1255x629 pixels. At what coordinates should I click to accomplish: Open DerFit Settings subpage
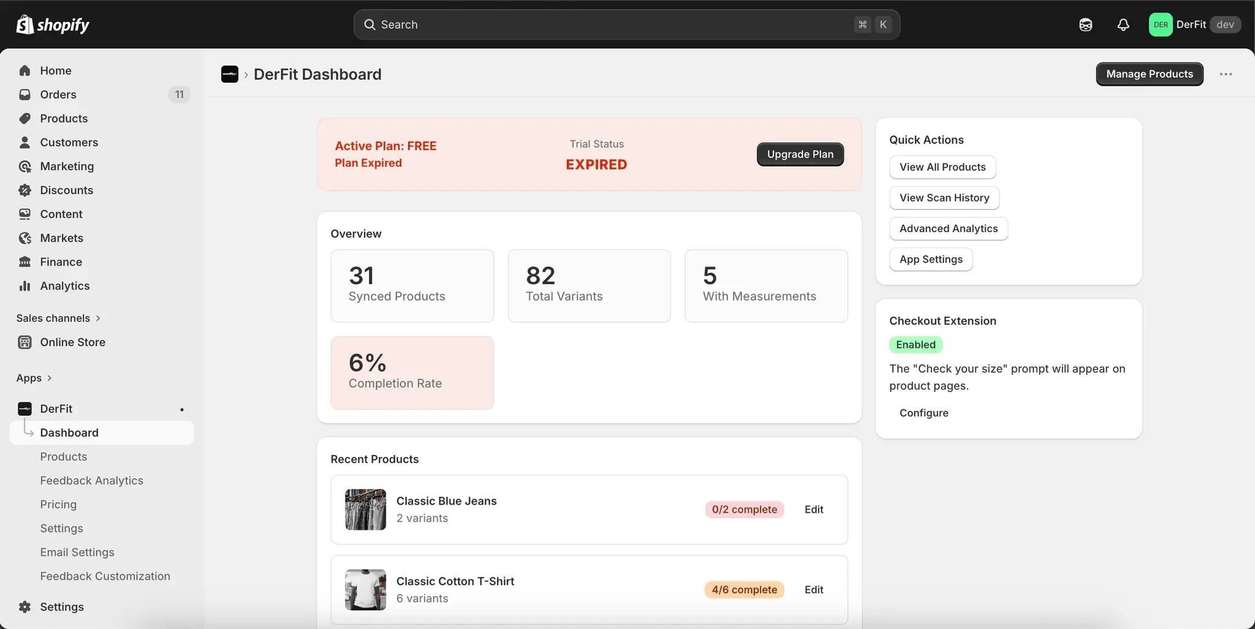61,528
